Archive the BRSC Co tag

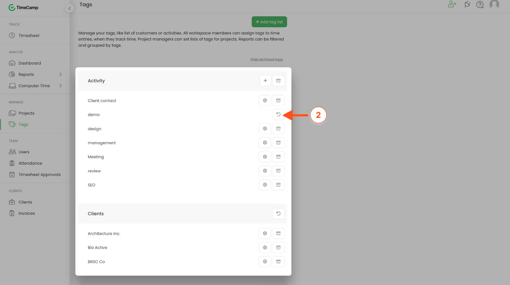(x=278, y=261)
